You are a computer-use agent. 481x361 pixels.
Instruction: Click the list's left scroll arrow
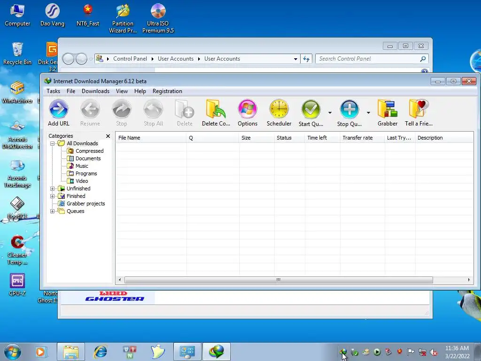tap(120, 280)
